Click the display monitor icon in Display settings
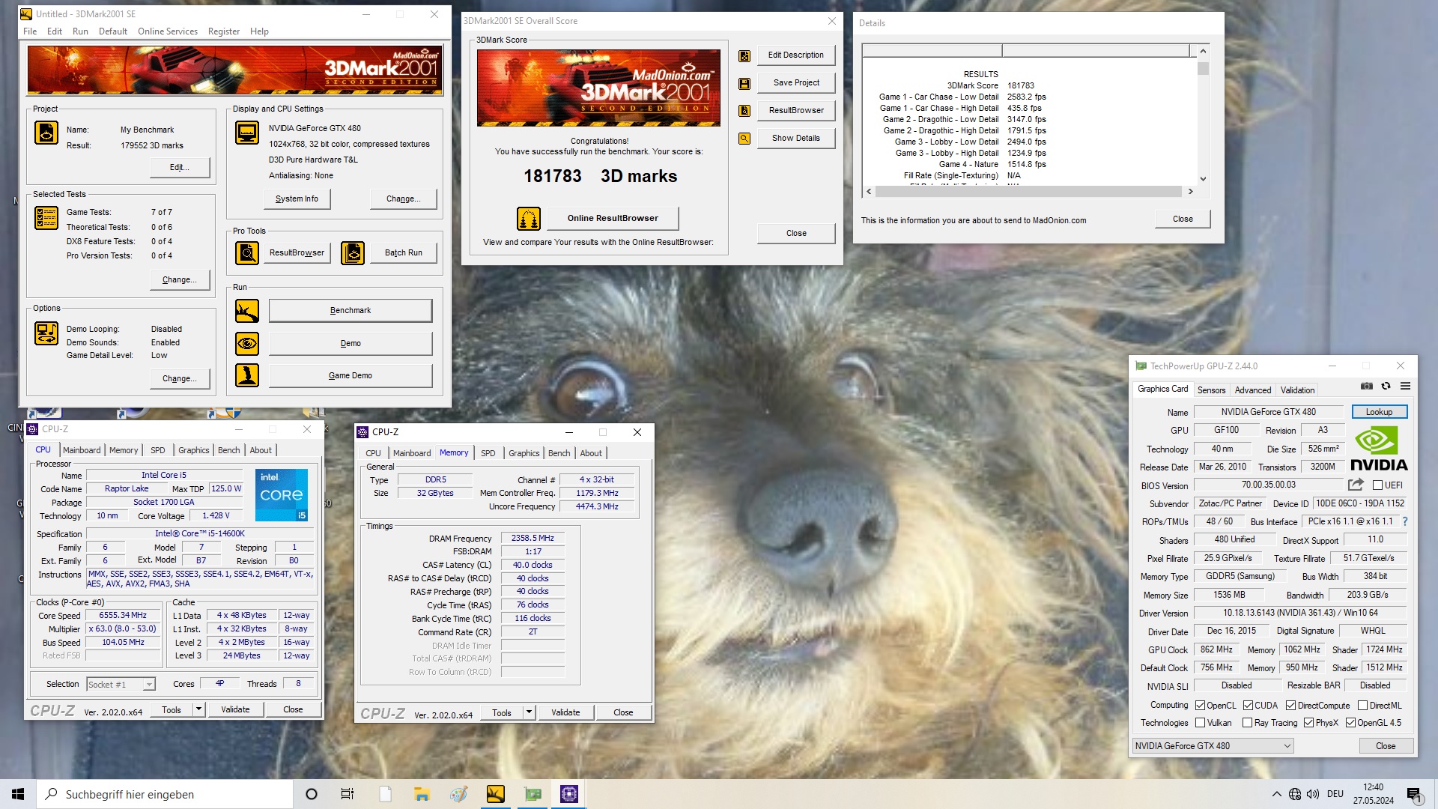1438x809 pixels. (247, 133)
